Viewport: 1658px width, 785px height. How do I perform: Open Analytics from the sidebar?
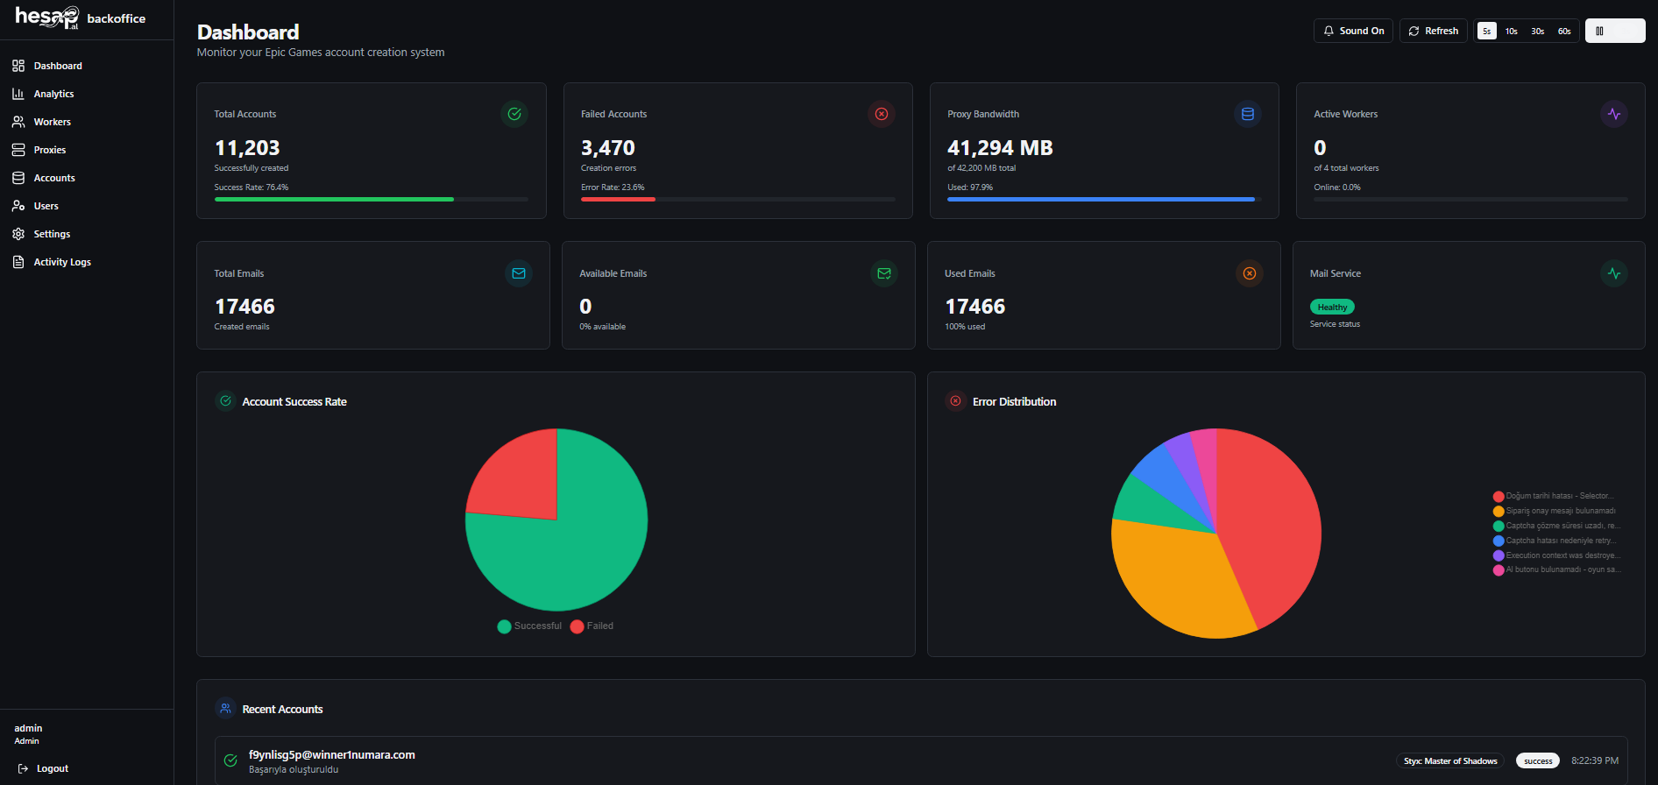[x=53, y=94]
